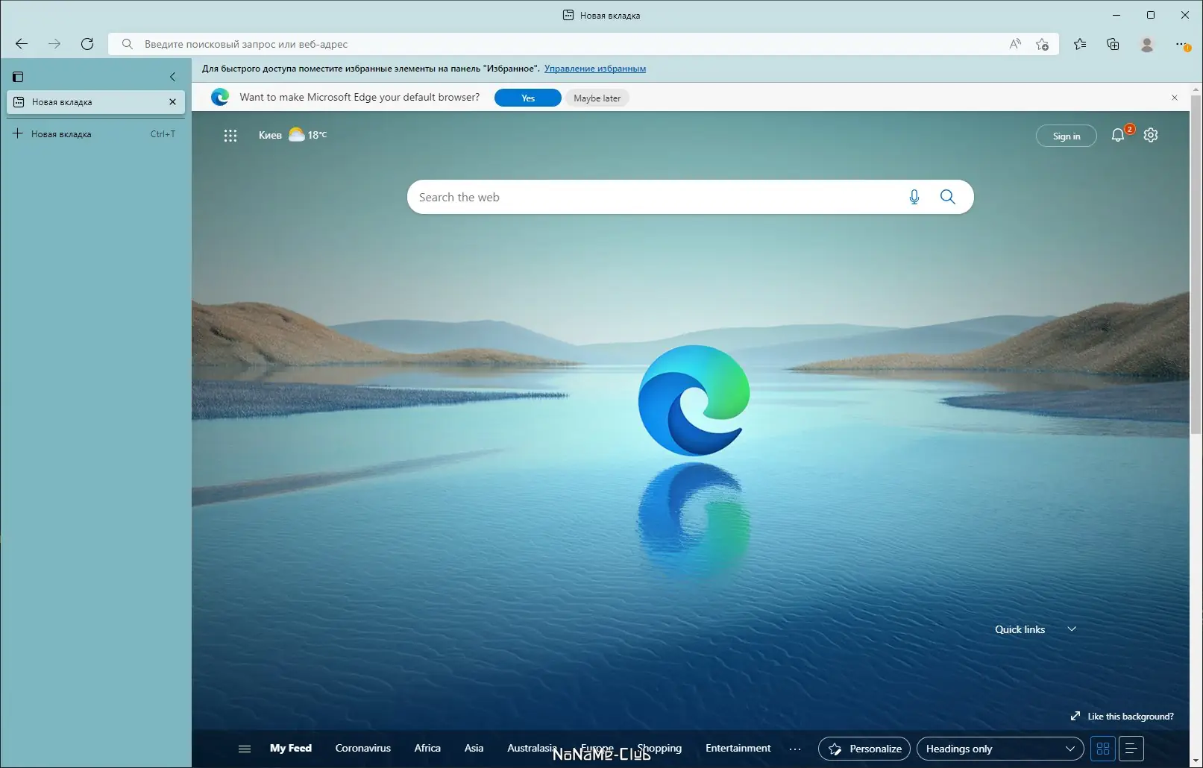Click the blue search magnifier icon
The width and height of the screenshot is (1203, 768).
[x=948, y=197]
